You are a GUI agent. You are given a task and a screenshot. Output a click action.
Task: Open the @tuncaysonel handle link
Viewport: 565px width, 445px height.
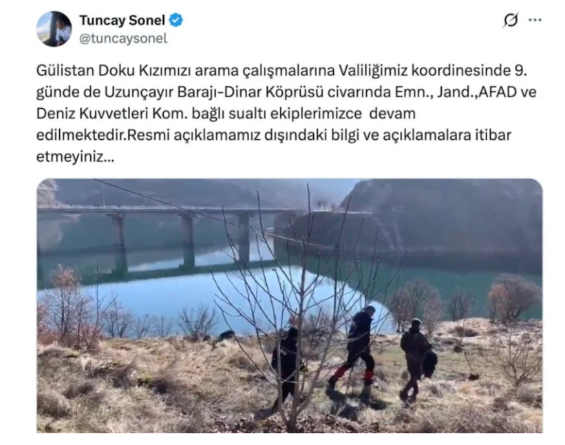point(123,38)
